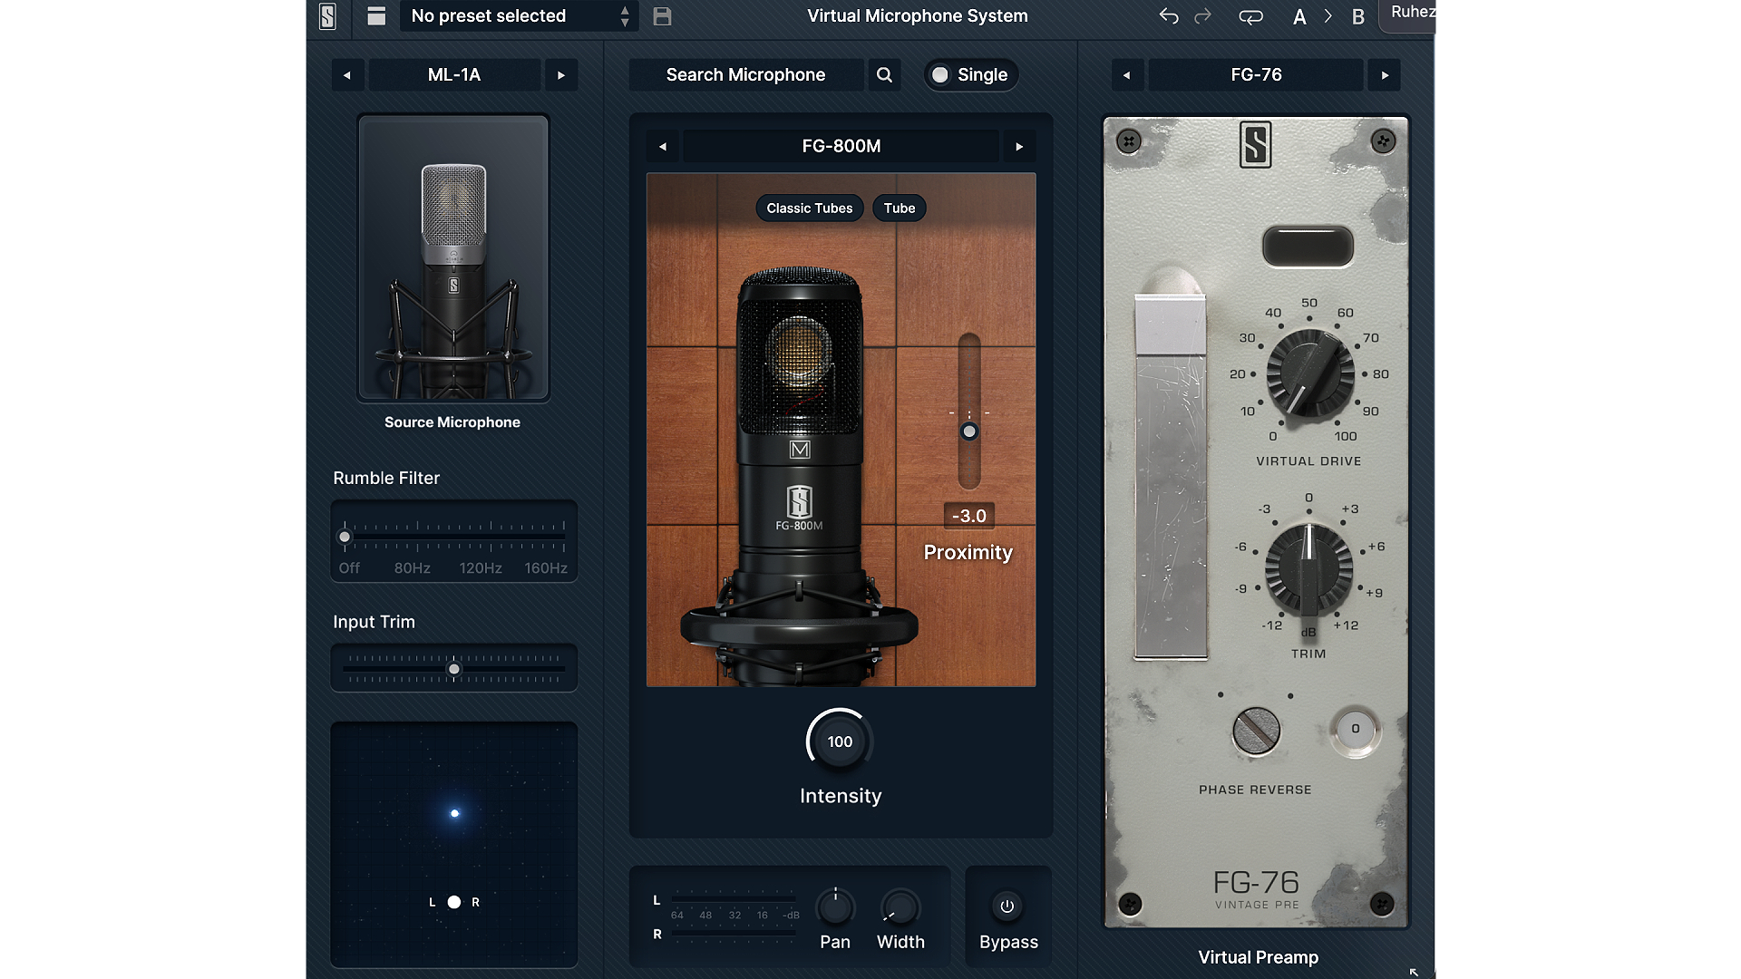Go to previous microphone model before FG-800M

(663, 146)
